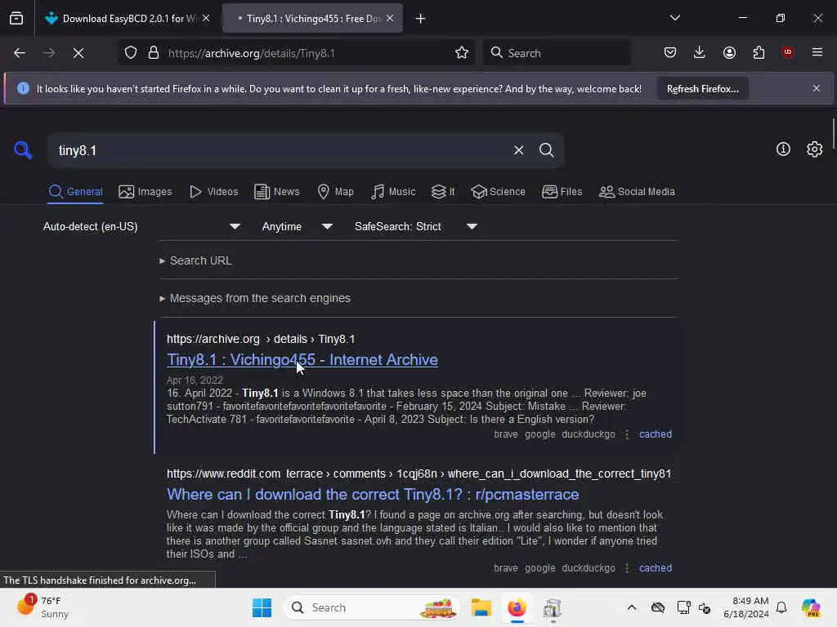The width and height of the screenshot is (837, 627).
Task: Switch to the Files category
Action: click(x=562, y=191)
